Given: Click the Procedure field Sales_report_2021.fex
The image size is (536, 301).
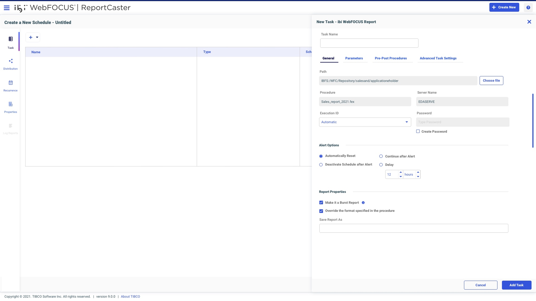Looking at the screenshot, I should [x=365, y=102].
